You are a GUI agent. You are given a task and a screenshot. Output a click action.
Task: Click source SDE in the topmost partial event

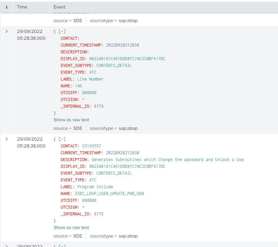(x=78, y=21)
